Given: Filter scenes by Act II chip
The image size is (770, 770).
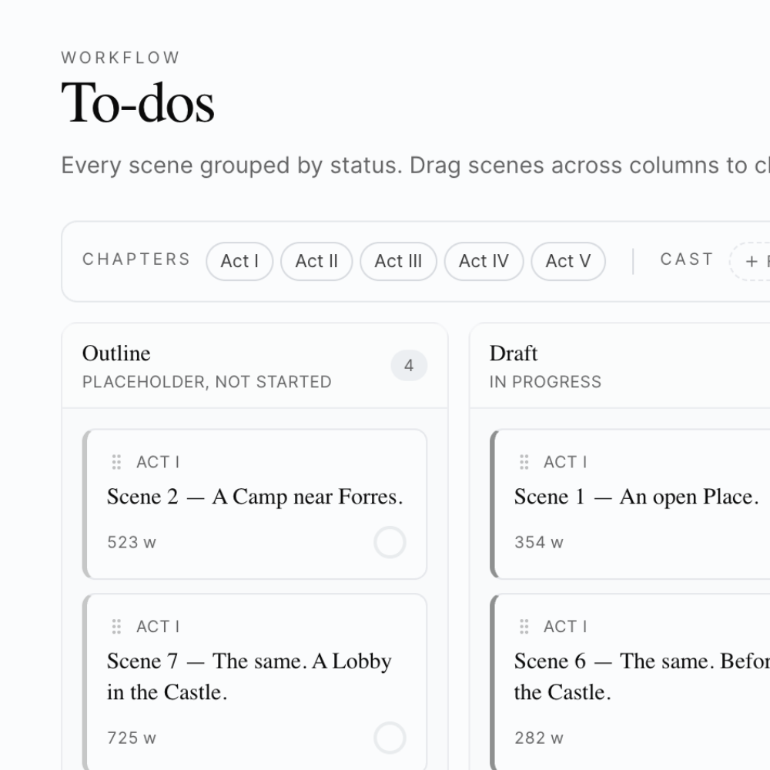Looking at the screenshot, I should (316, 261).
